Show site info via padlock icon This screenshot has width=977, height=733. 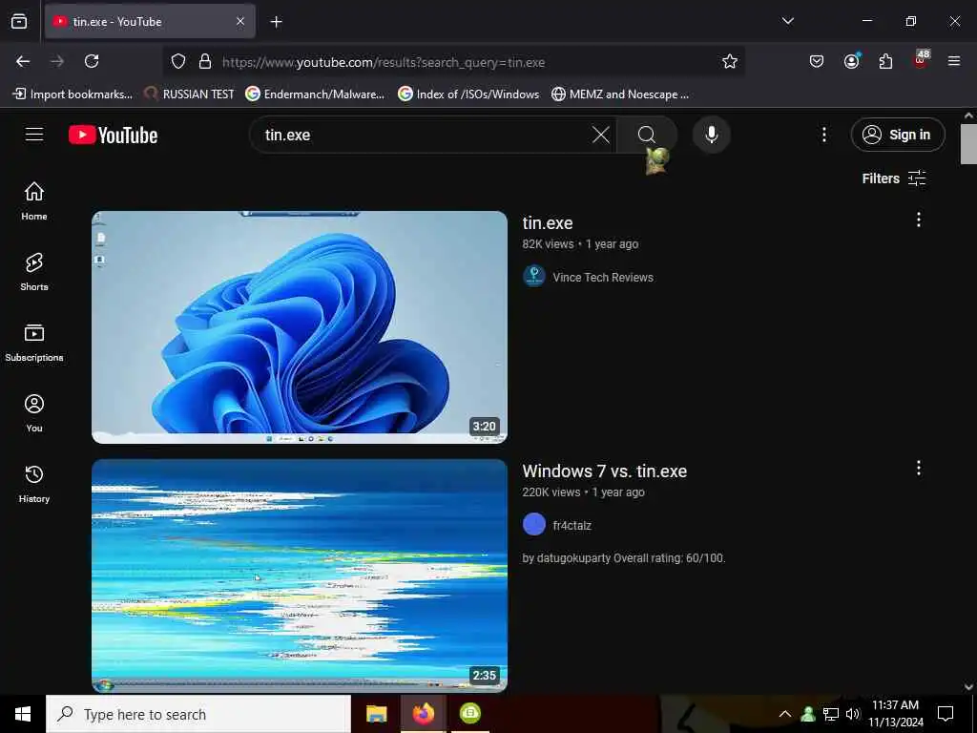204,61
